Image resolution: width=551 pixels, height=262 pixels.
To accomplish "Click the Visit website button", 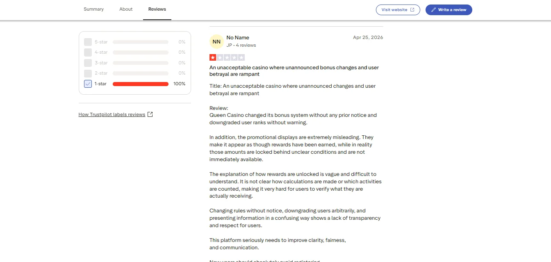I will 398,10.
